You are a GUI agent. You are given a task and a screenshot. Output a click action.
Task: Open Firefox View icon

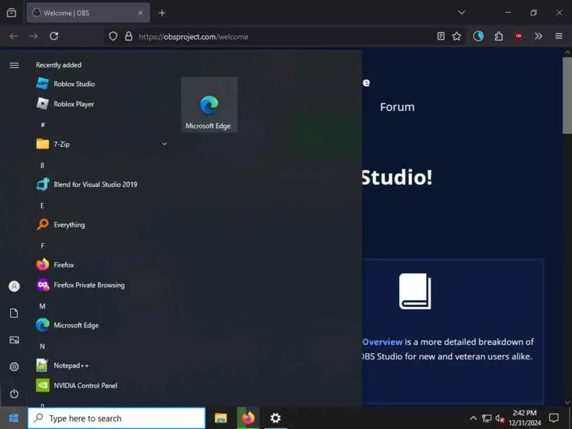click(11, 13)
